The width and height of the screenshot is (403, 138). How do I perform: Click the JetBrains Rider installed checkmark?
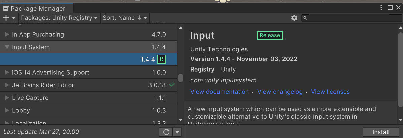(172, 85)
